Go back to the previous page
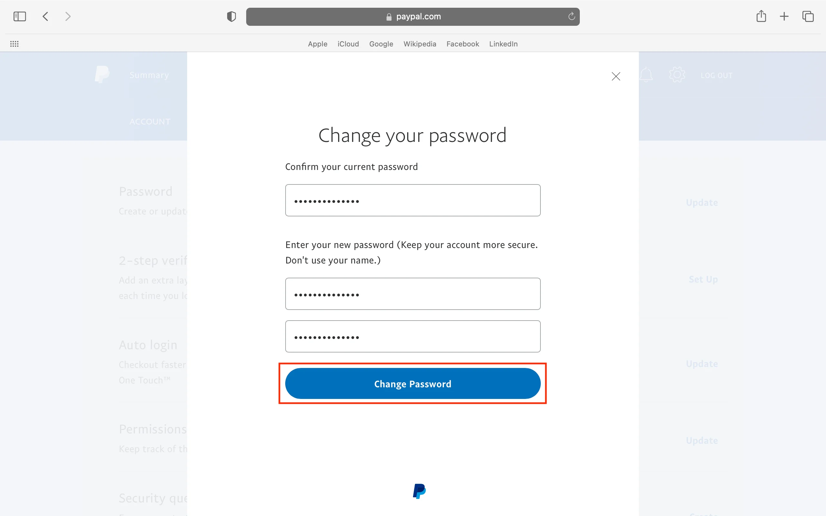This screenshot has width=826, height=516. [45, 16]
